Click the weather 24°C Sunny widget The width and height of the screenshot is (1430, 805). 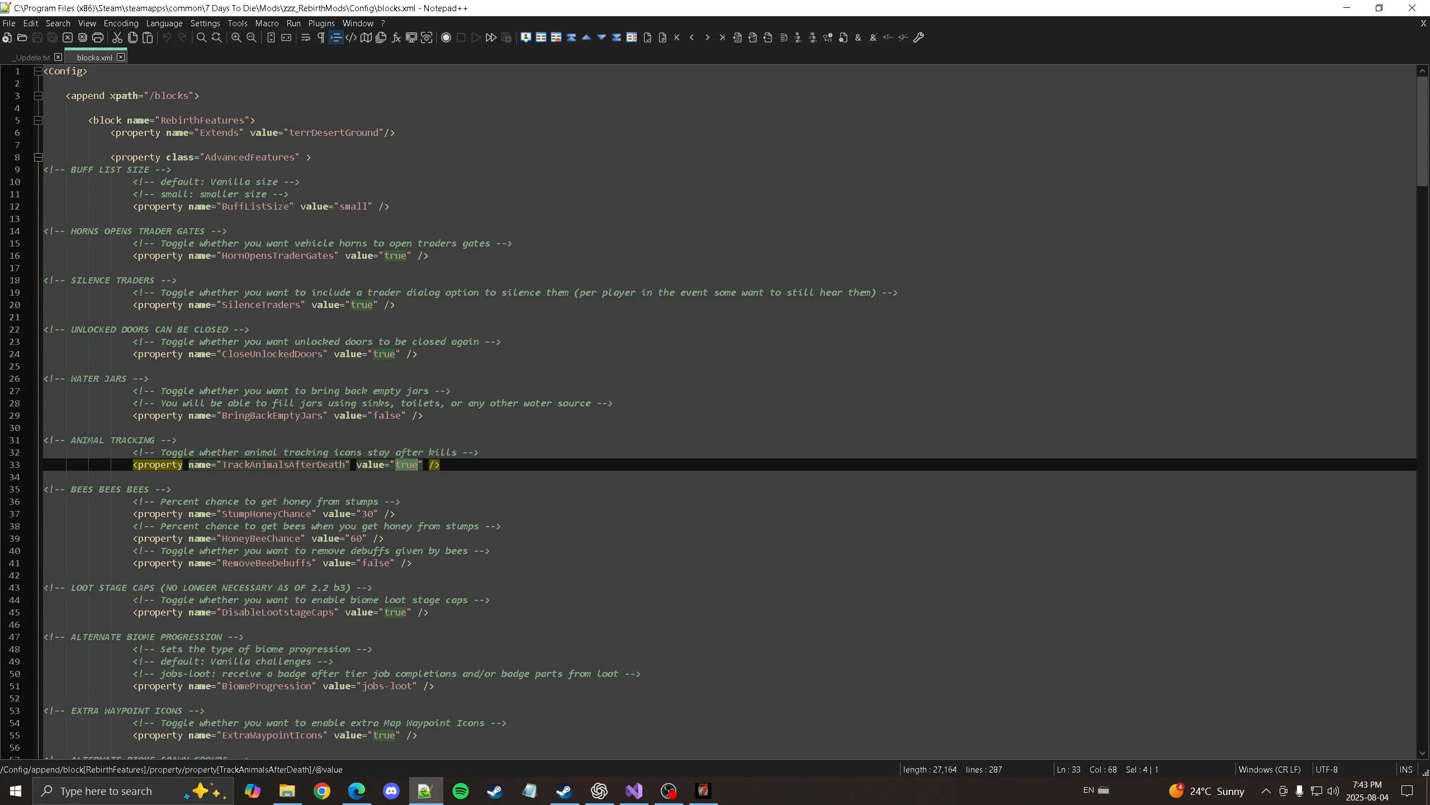pos(1207,791)
